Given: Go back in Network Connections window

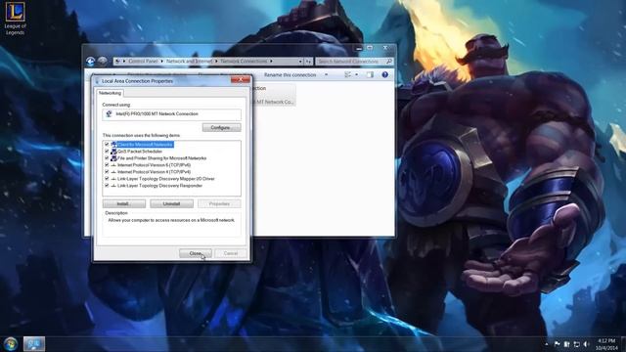Looking at the screenshot, I should [90, 61].
